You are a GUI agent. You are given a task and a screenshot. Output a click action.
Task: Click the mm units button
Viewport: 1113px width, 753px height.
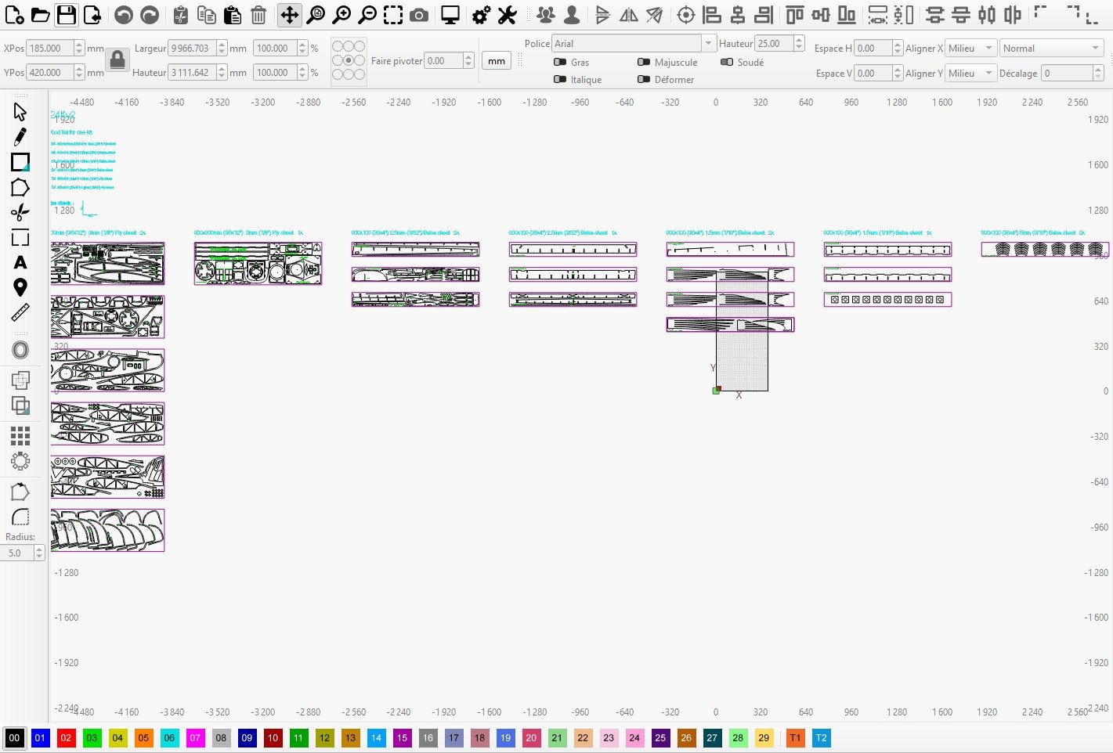[x=497, y=61]
